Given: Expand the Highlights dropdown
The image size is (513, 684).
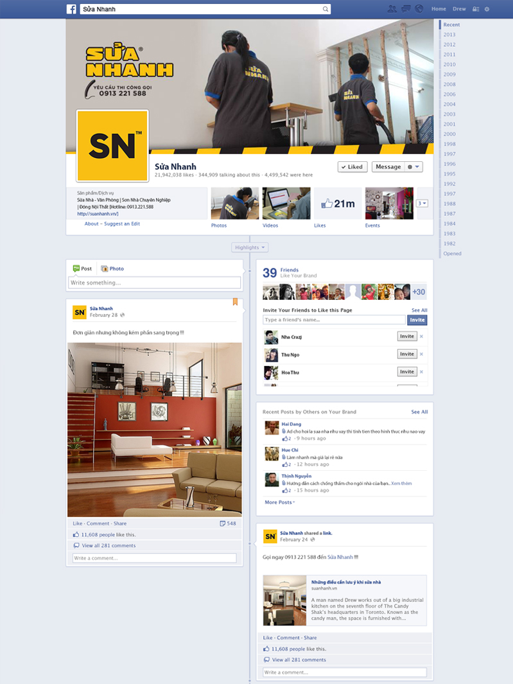Looking at the screenshot, I should coord(250,247).
